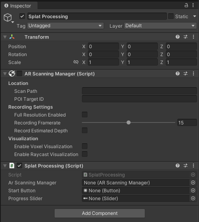Open AR Scanning Manager presets icon
Viewport: 199px width, 222px height.
(x=186, y=73)
